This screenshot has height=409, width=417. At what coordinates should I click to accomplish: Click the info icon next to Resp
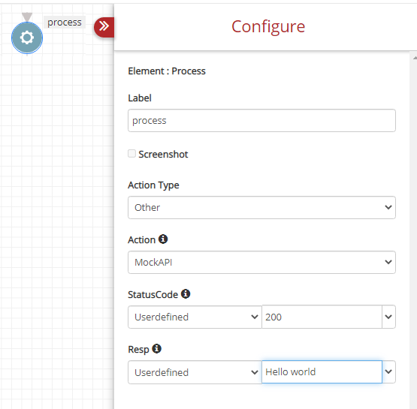point(156,348)
